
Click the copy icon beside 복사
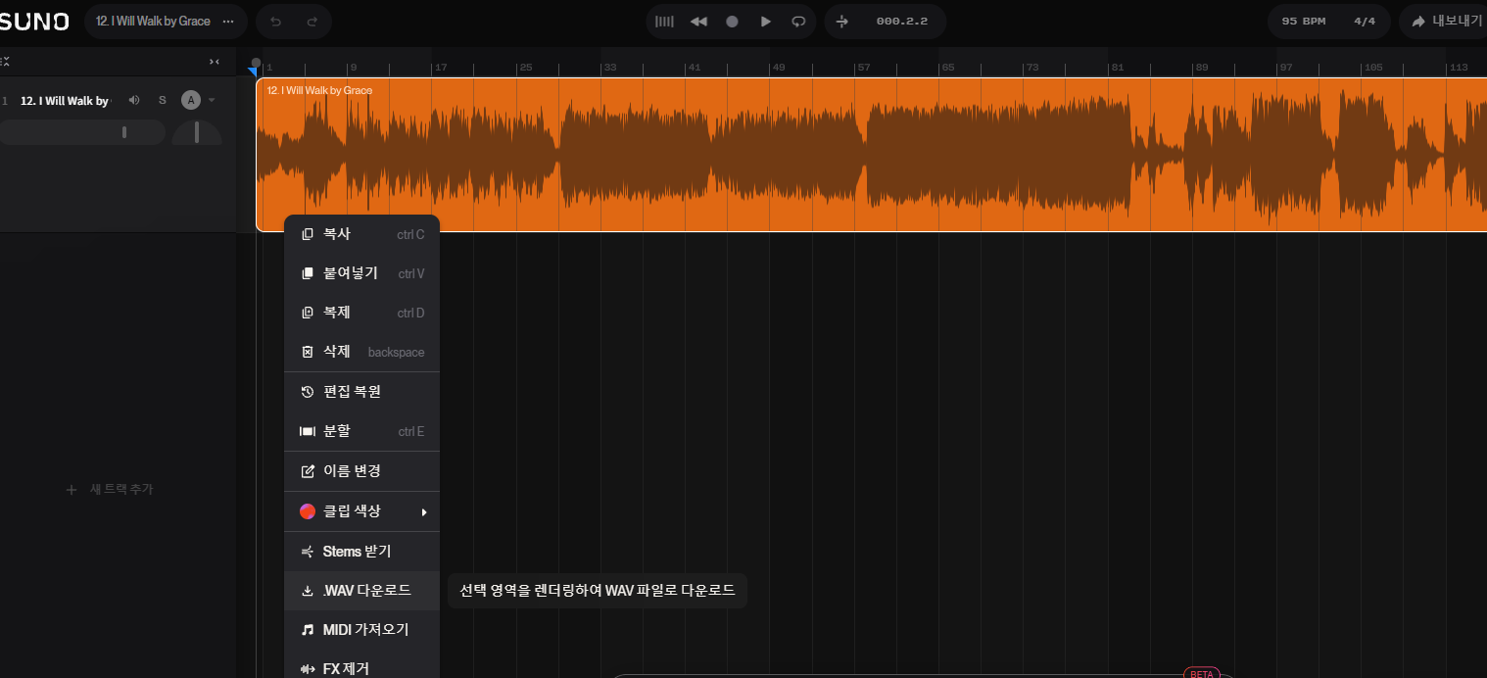(x=308, y=234)
